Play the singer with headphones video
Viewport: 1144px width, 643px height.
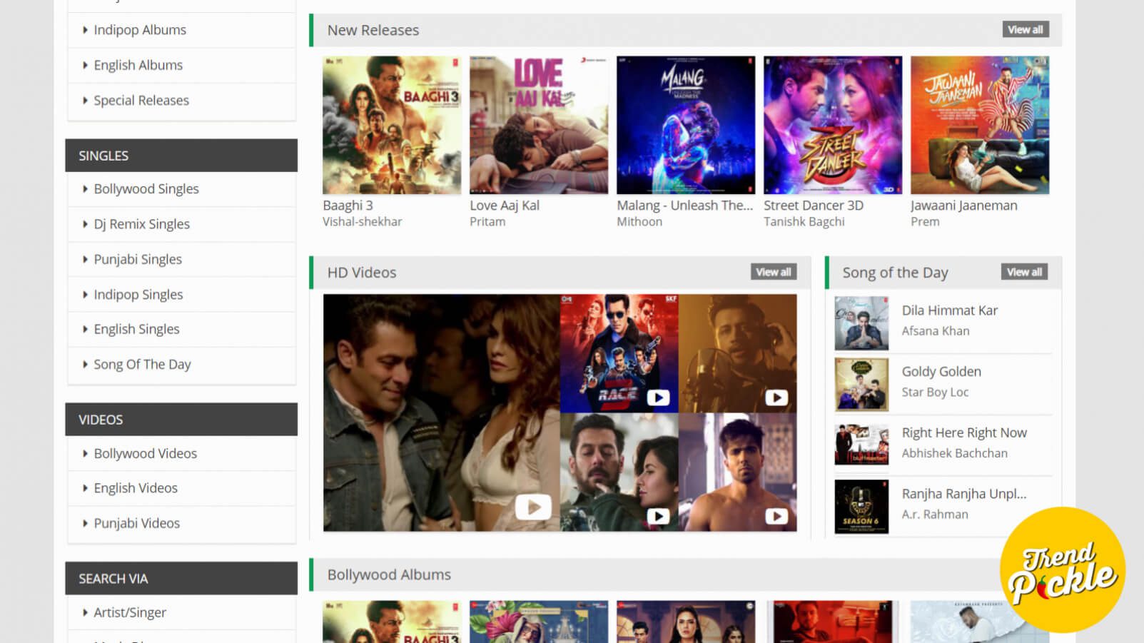point(737,353)
